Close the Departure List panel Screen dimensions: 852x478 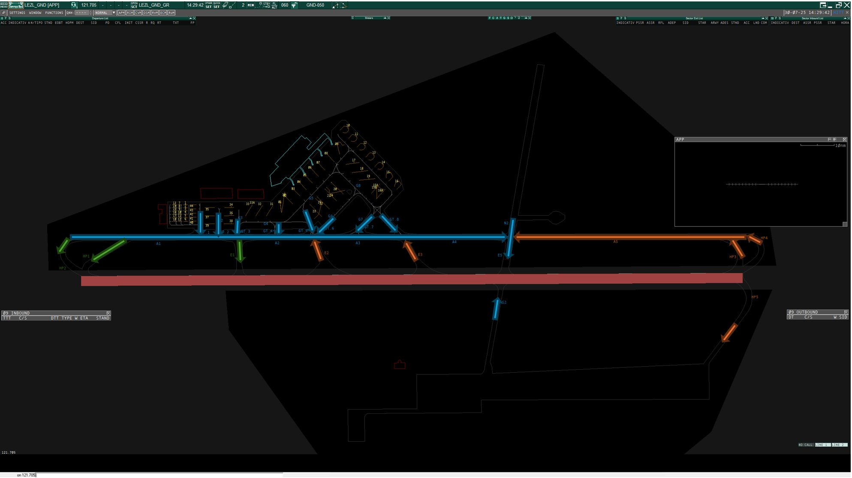(195, 18)
